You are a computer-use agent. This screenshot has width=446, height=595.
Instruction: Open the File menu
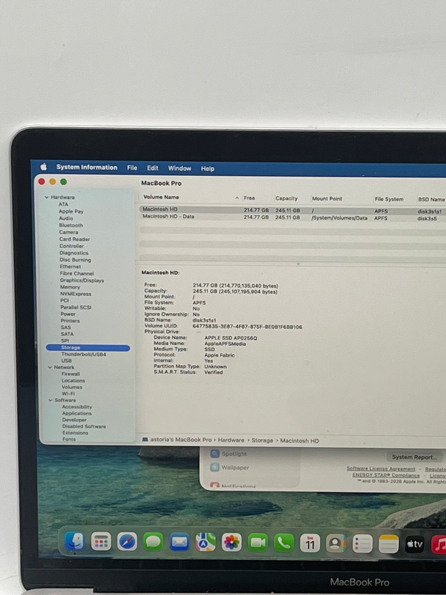132,168
